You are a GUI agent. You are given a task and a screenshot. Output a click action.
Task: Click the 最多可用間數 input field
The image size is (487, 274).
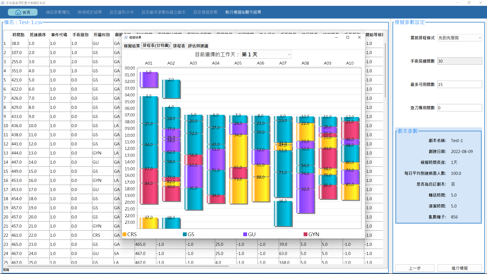pyautogui.click(x=459, y=84)
